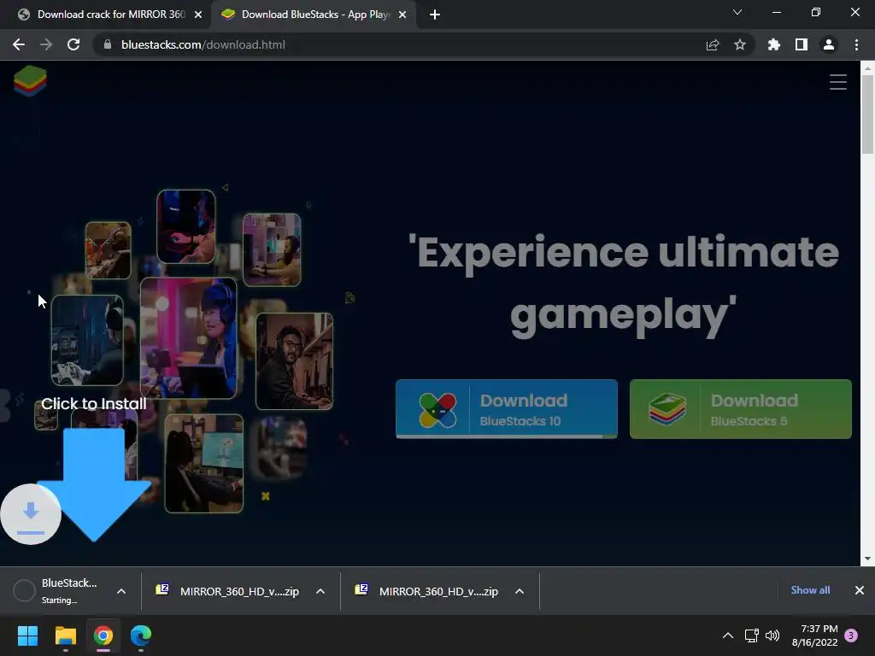
Task: Close the MIRROR 360 crack tab
Action: (x=198, y=15)
